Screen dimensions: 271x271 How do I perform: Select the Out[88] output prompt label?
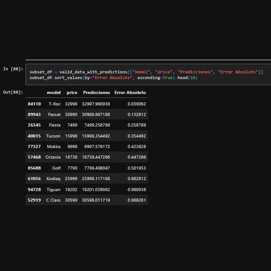pos(13,92)
